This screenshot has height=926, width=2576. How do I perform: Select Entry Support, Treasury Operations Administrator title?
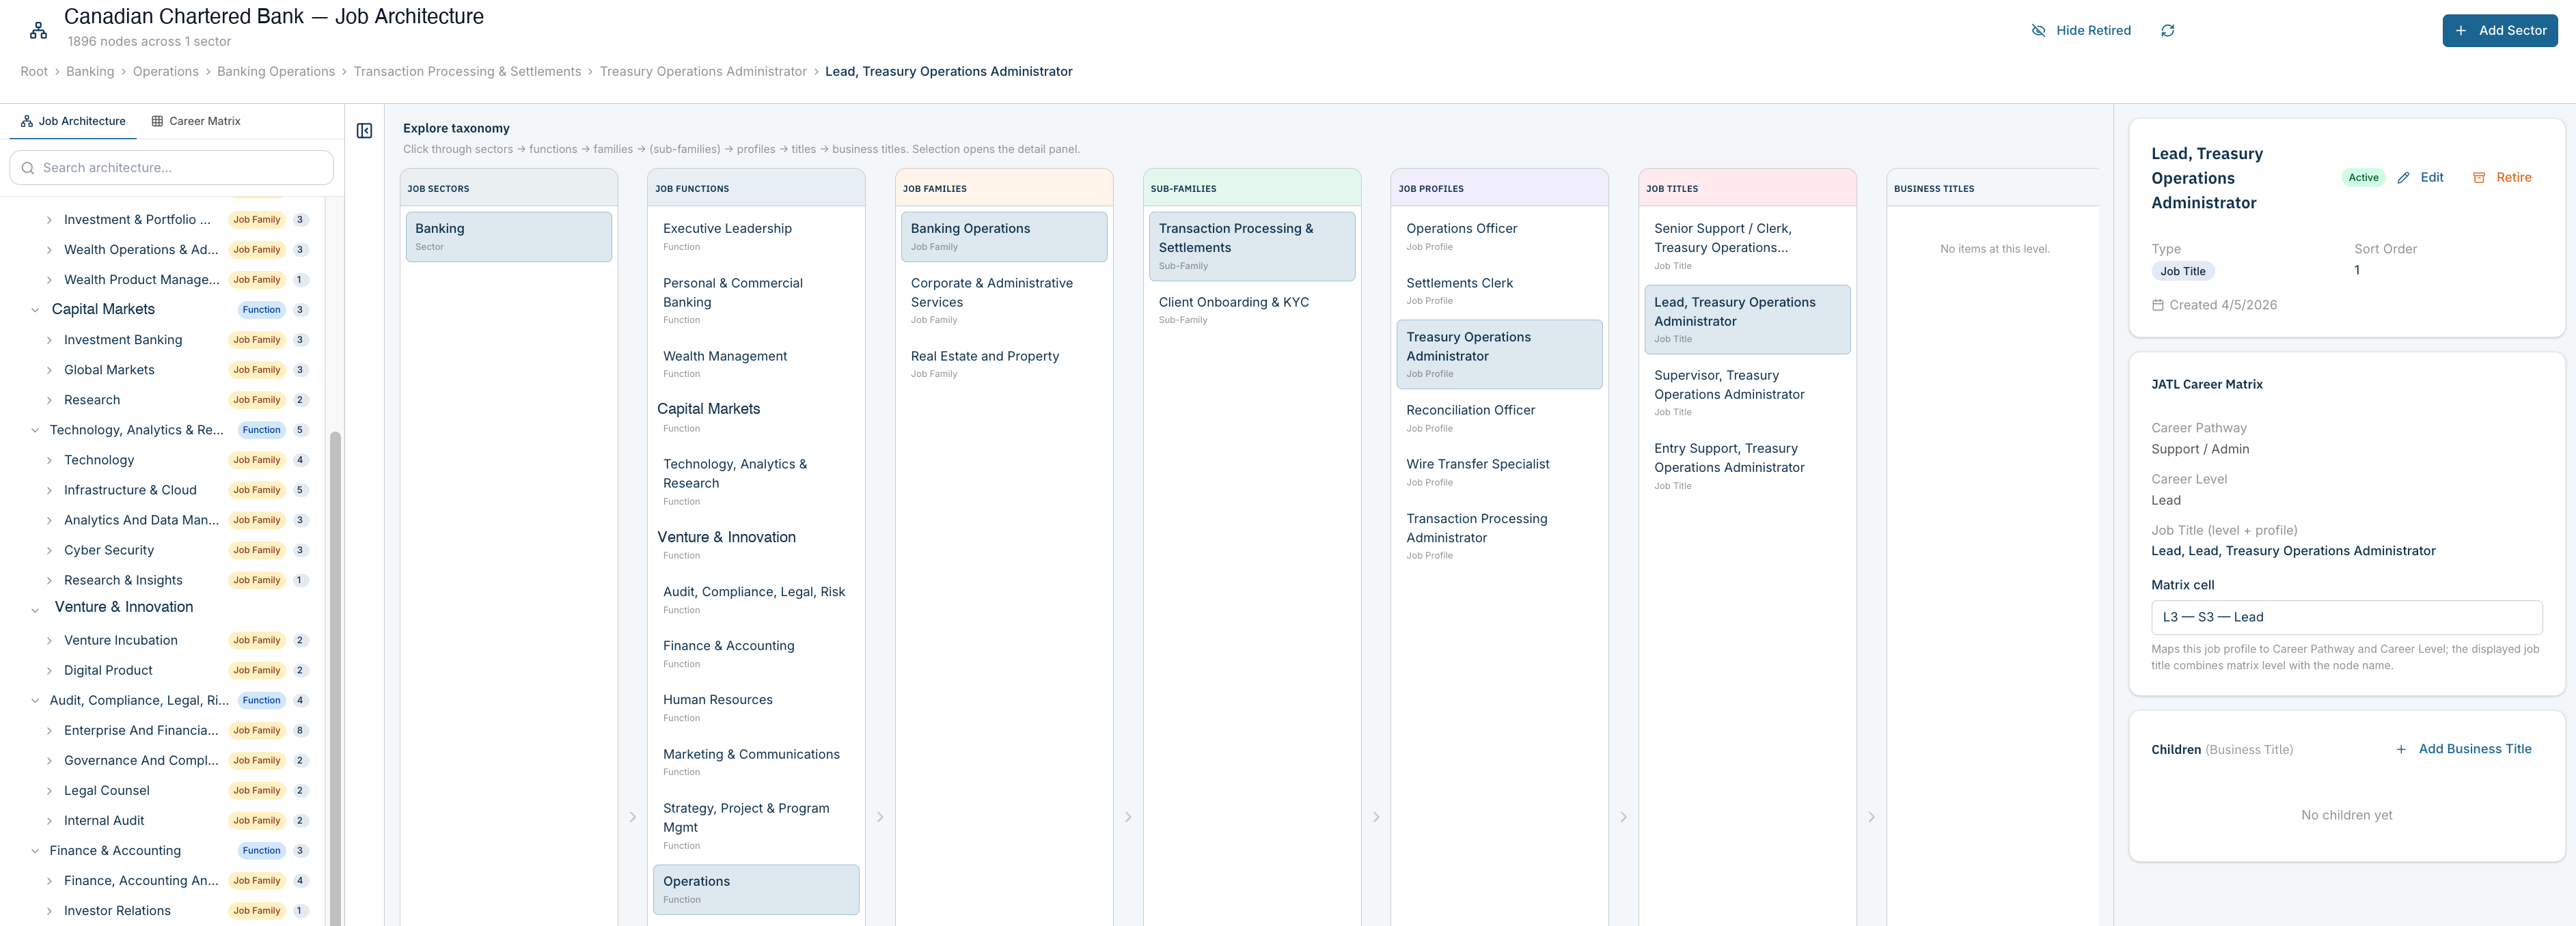pos(1747,466)
